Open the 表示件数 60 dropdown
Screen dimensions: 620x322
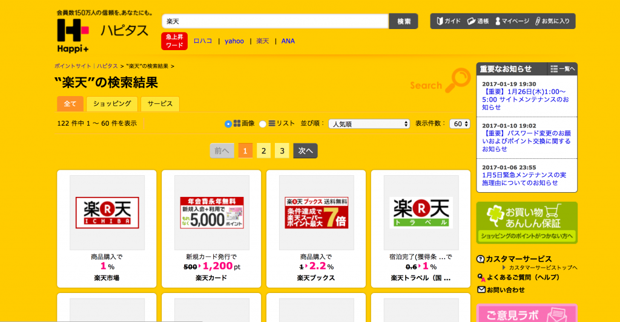point(460,124)
